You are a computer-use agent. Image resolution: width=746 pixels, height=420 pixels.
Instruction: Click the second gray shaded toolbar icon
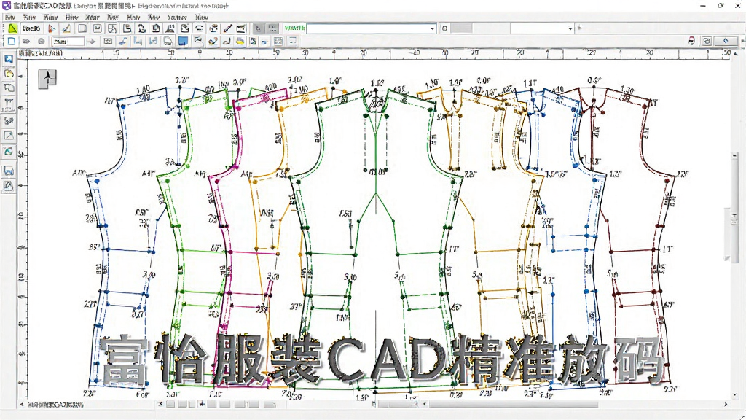tap(272, 28)
